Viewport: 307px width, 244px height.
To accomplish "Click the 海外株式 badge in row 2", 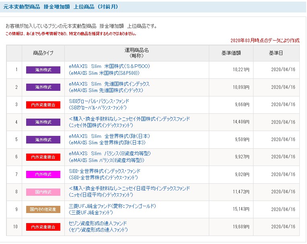I will (43, 87).
